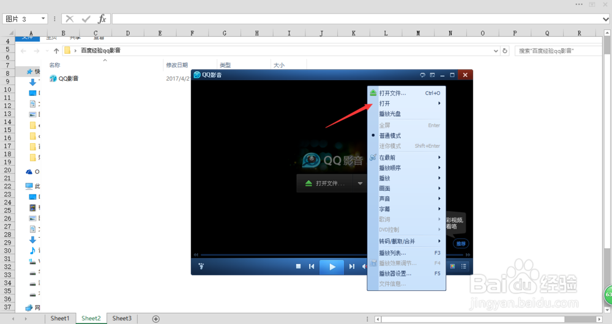Click the sheet tab scroll-right arrow

click(25, 319)
